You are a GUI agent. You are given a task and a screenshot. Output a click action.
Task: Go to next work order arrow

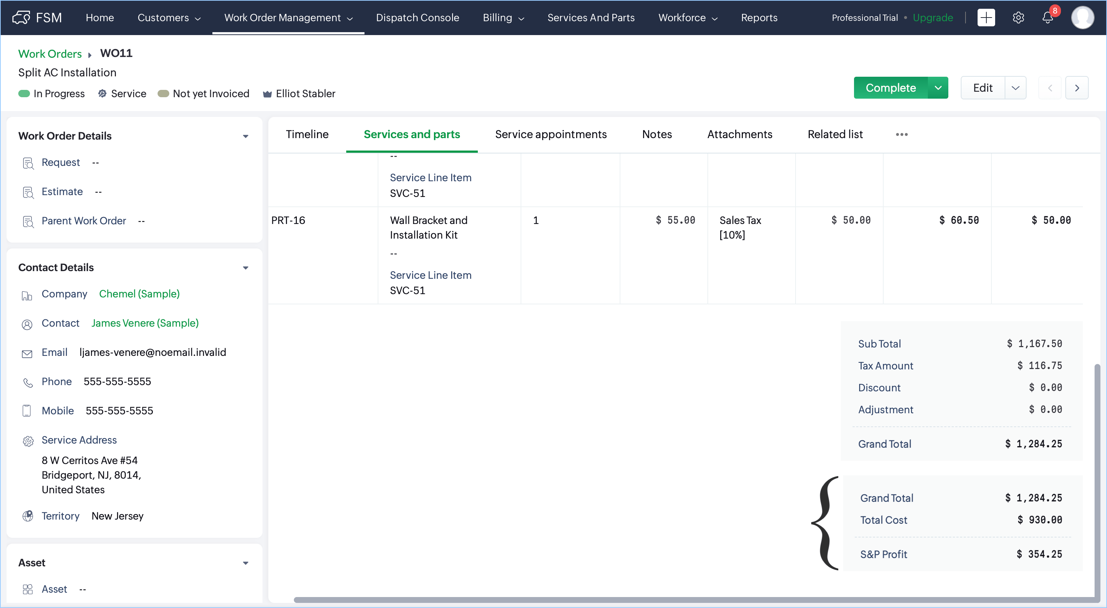[1077, 88]
